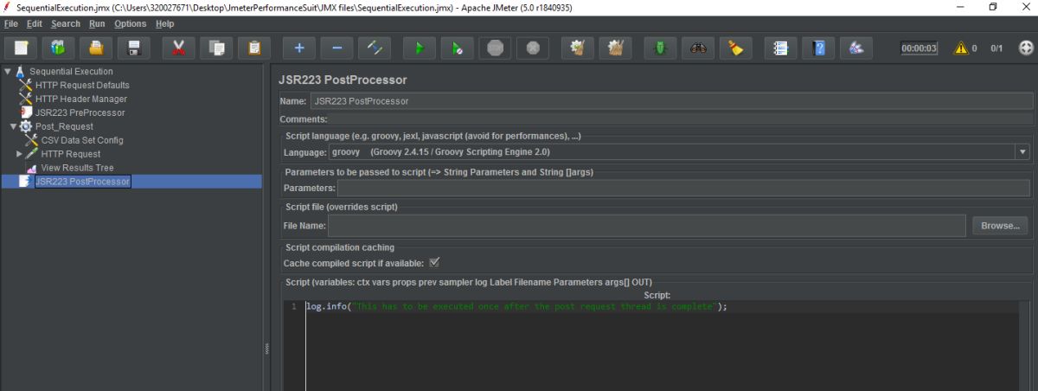This screenshot has height=391, width=1038.
Task: Toggle Cache compiled script if available checkbox
Action: click(x=434, y=262)
